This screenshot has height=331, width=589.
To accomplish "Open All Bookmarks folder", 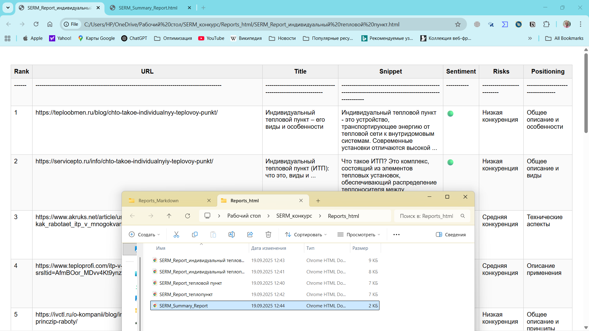I will point(564,38).
